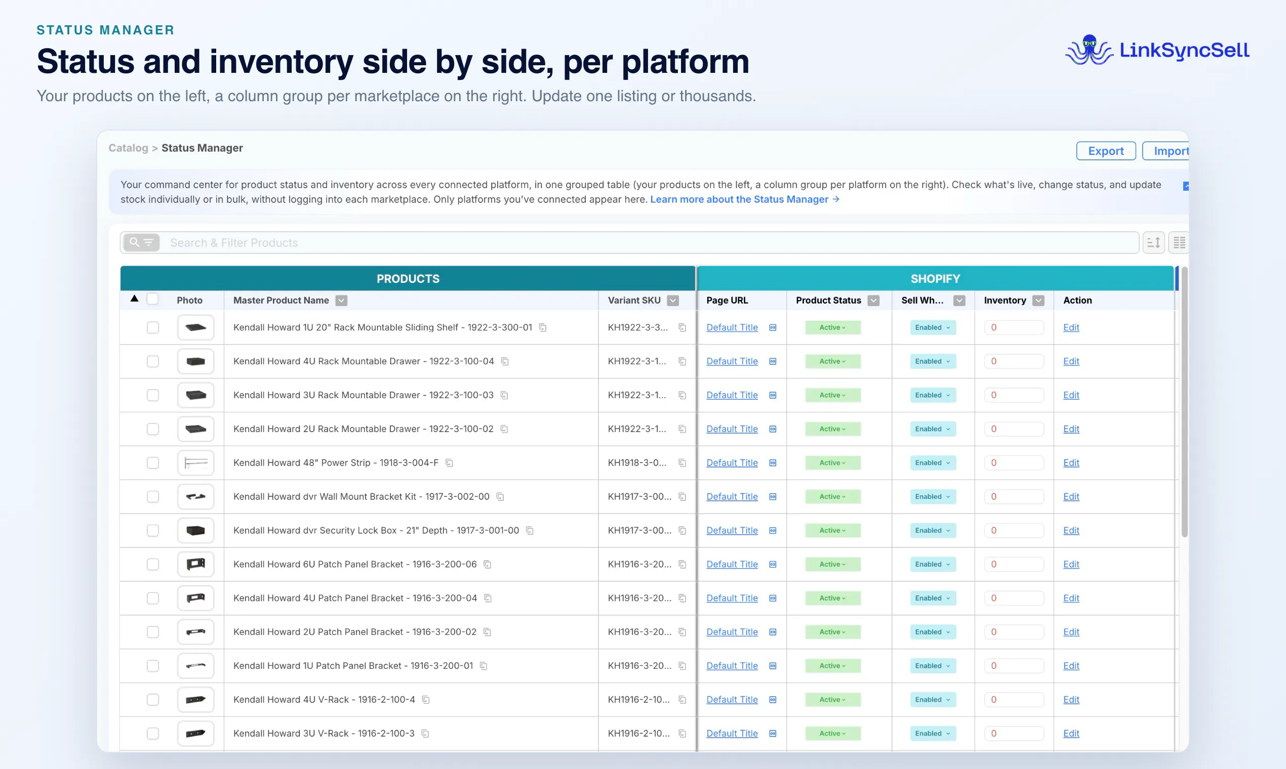The height and width of the screenshot is (769, 1286).
Task: Open Master Product Name column filter dropdown
Action: 341,301
